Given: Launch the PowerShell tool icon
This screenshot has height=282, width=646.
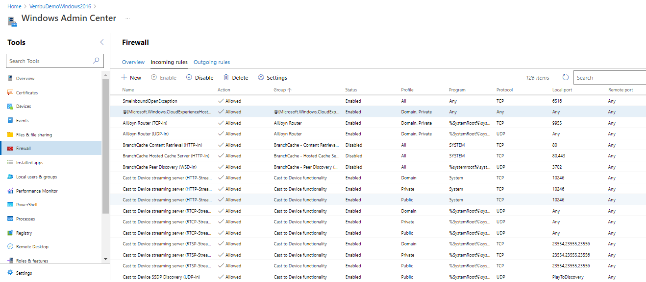Looking at the screenshot, I should point(10,204).
